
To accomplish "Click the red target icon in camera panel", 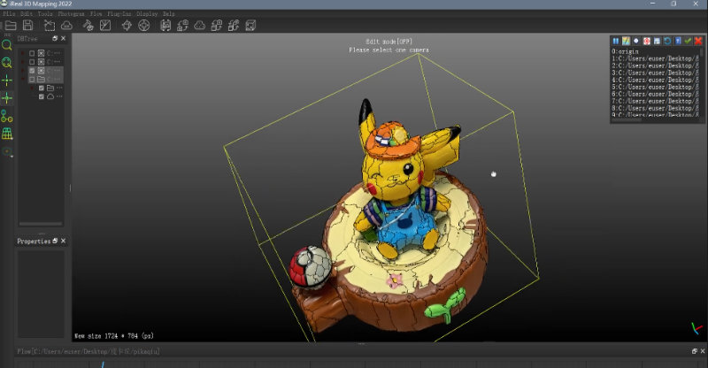I will pos(647,41).
